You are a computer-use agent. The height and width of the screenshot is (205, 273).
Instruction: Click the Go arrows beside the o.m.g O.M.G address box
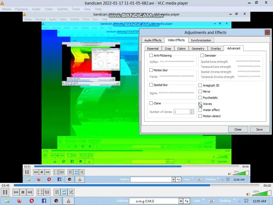186,201
